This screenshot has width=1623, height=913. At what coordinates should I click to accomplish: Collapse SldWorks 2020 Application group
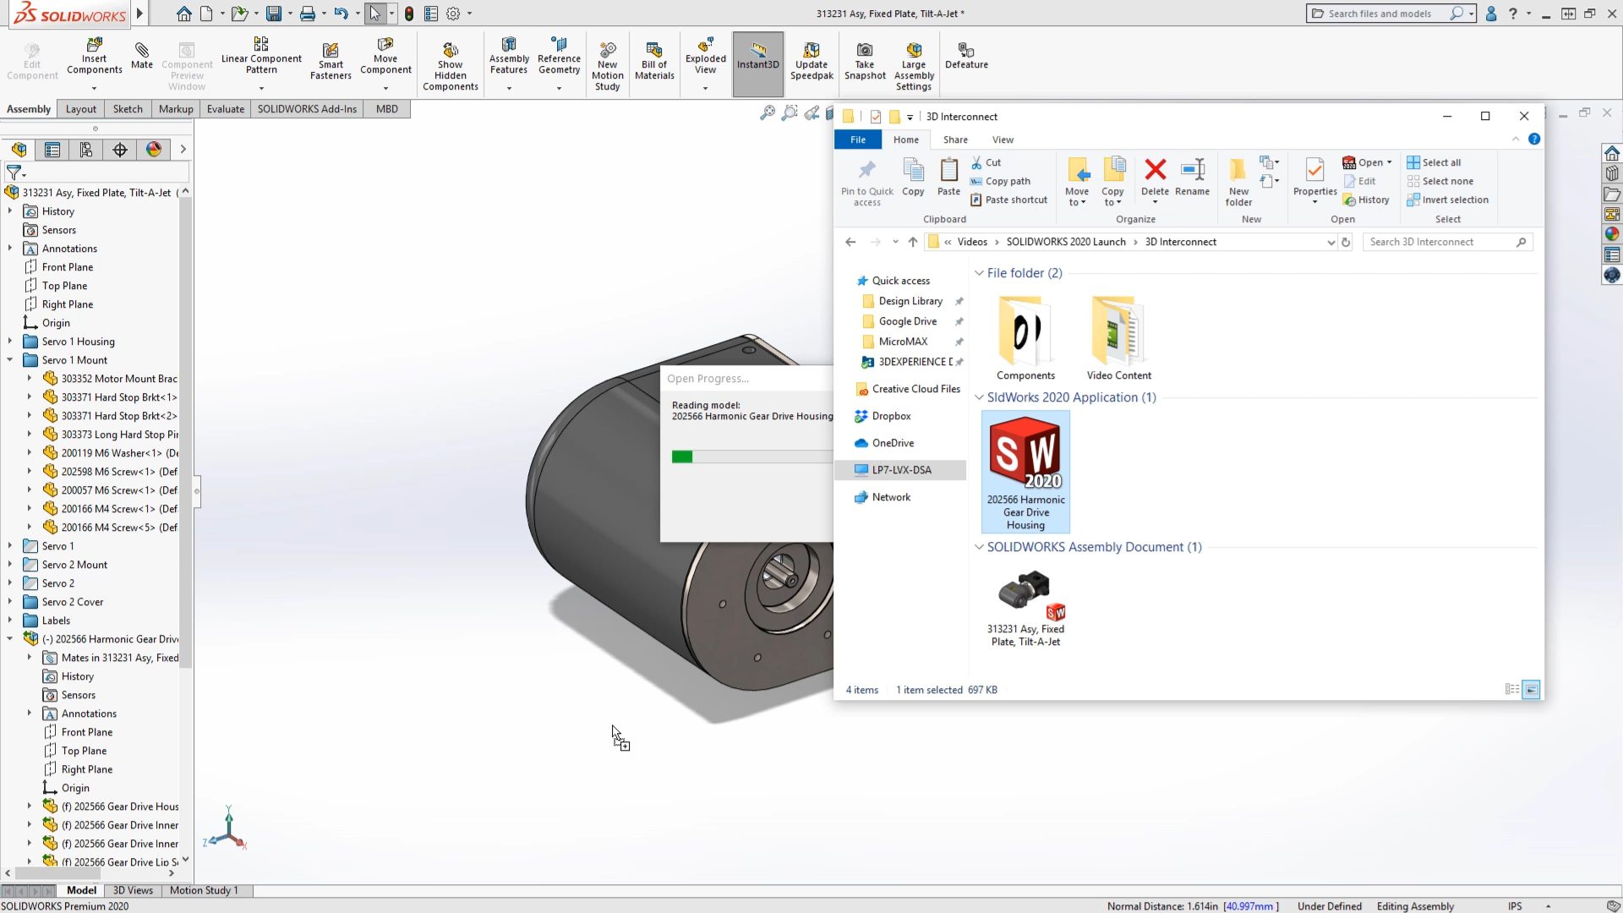coord(979,397)
